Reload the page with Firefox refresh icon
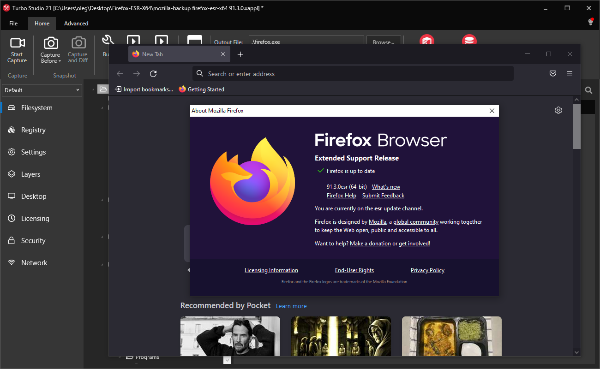 click(153, 73)
